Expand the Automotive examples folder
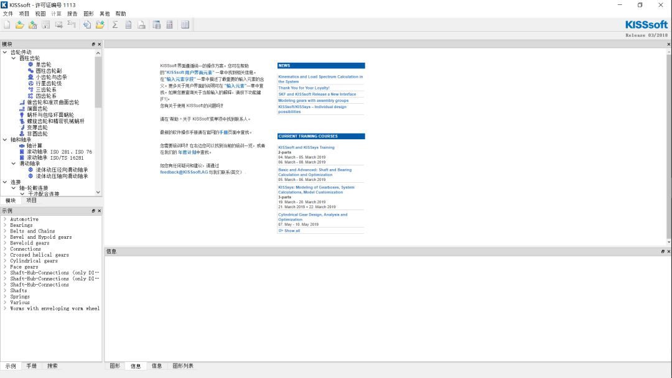 pyautogui.click(x=5, y=219)
